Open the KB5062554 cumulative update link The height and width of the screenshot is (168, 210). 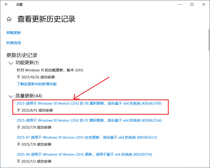click(x=89, y=120)
